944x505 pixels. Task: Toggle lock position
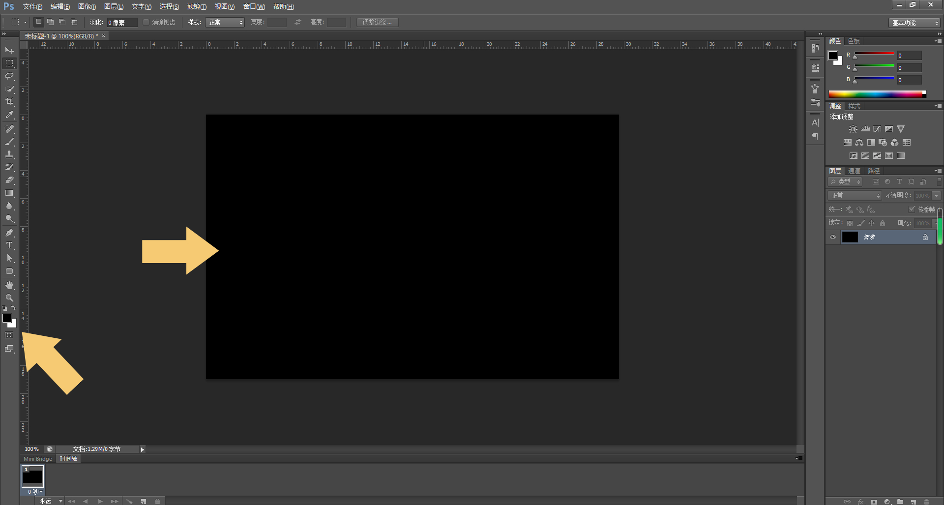coord(872,223)
